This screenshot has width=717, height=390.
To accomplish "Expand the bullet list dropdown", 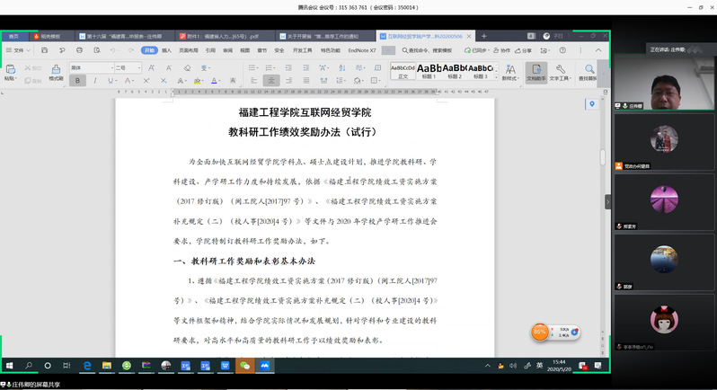I will click(x=259, y=67).
